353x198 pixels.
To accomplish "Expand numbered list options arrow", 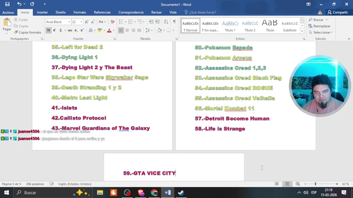I will click(x=135, y=22).
